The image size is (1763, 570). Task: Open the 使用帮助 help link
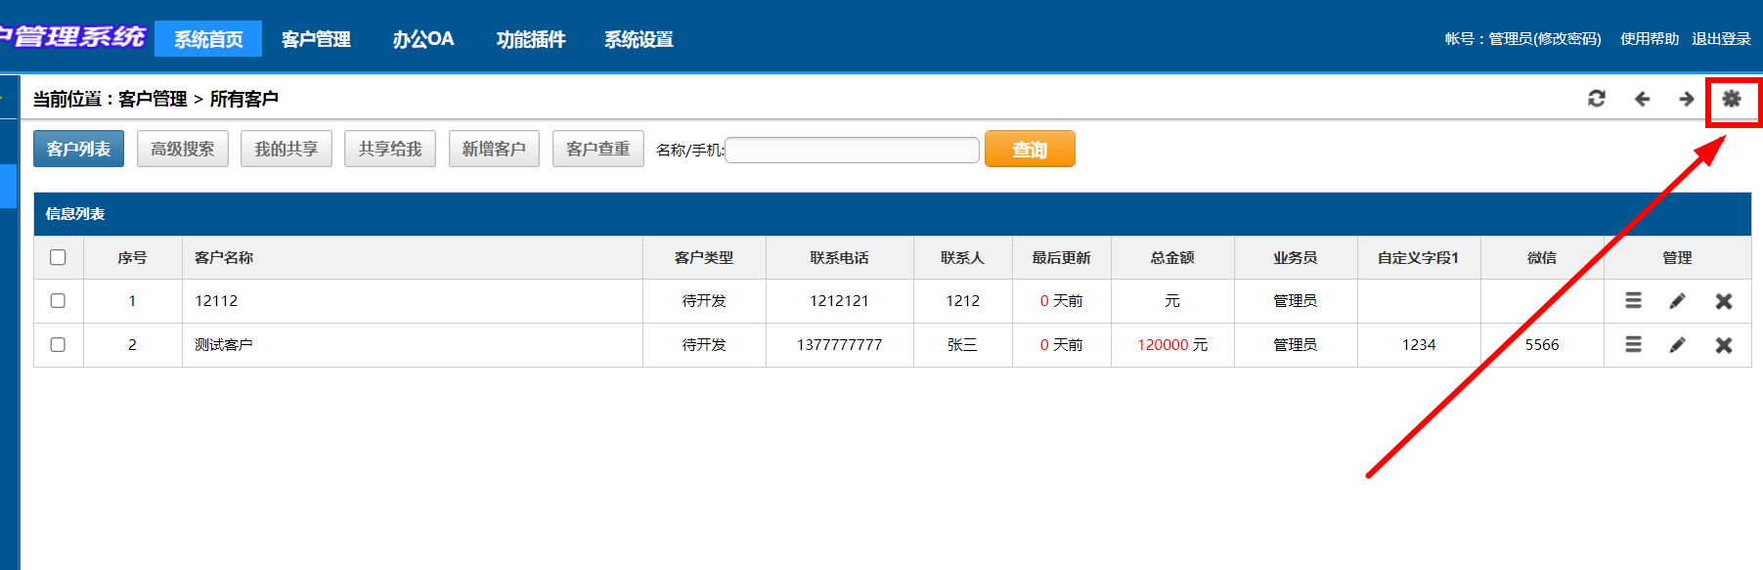tap(1650, 39)
